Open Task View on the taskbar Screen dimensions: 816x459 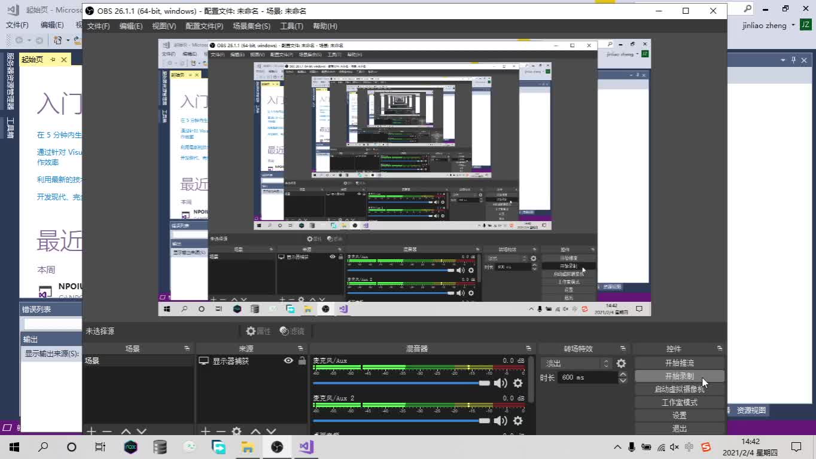coord(101,447)
